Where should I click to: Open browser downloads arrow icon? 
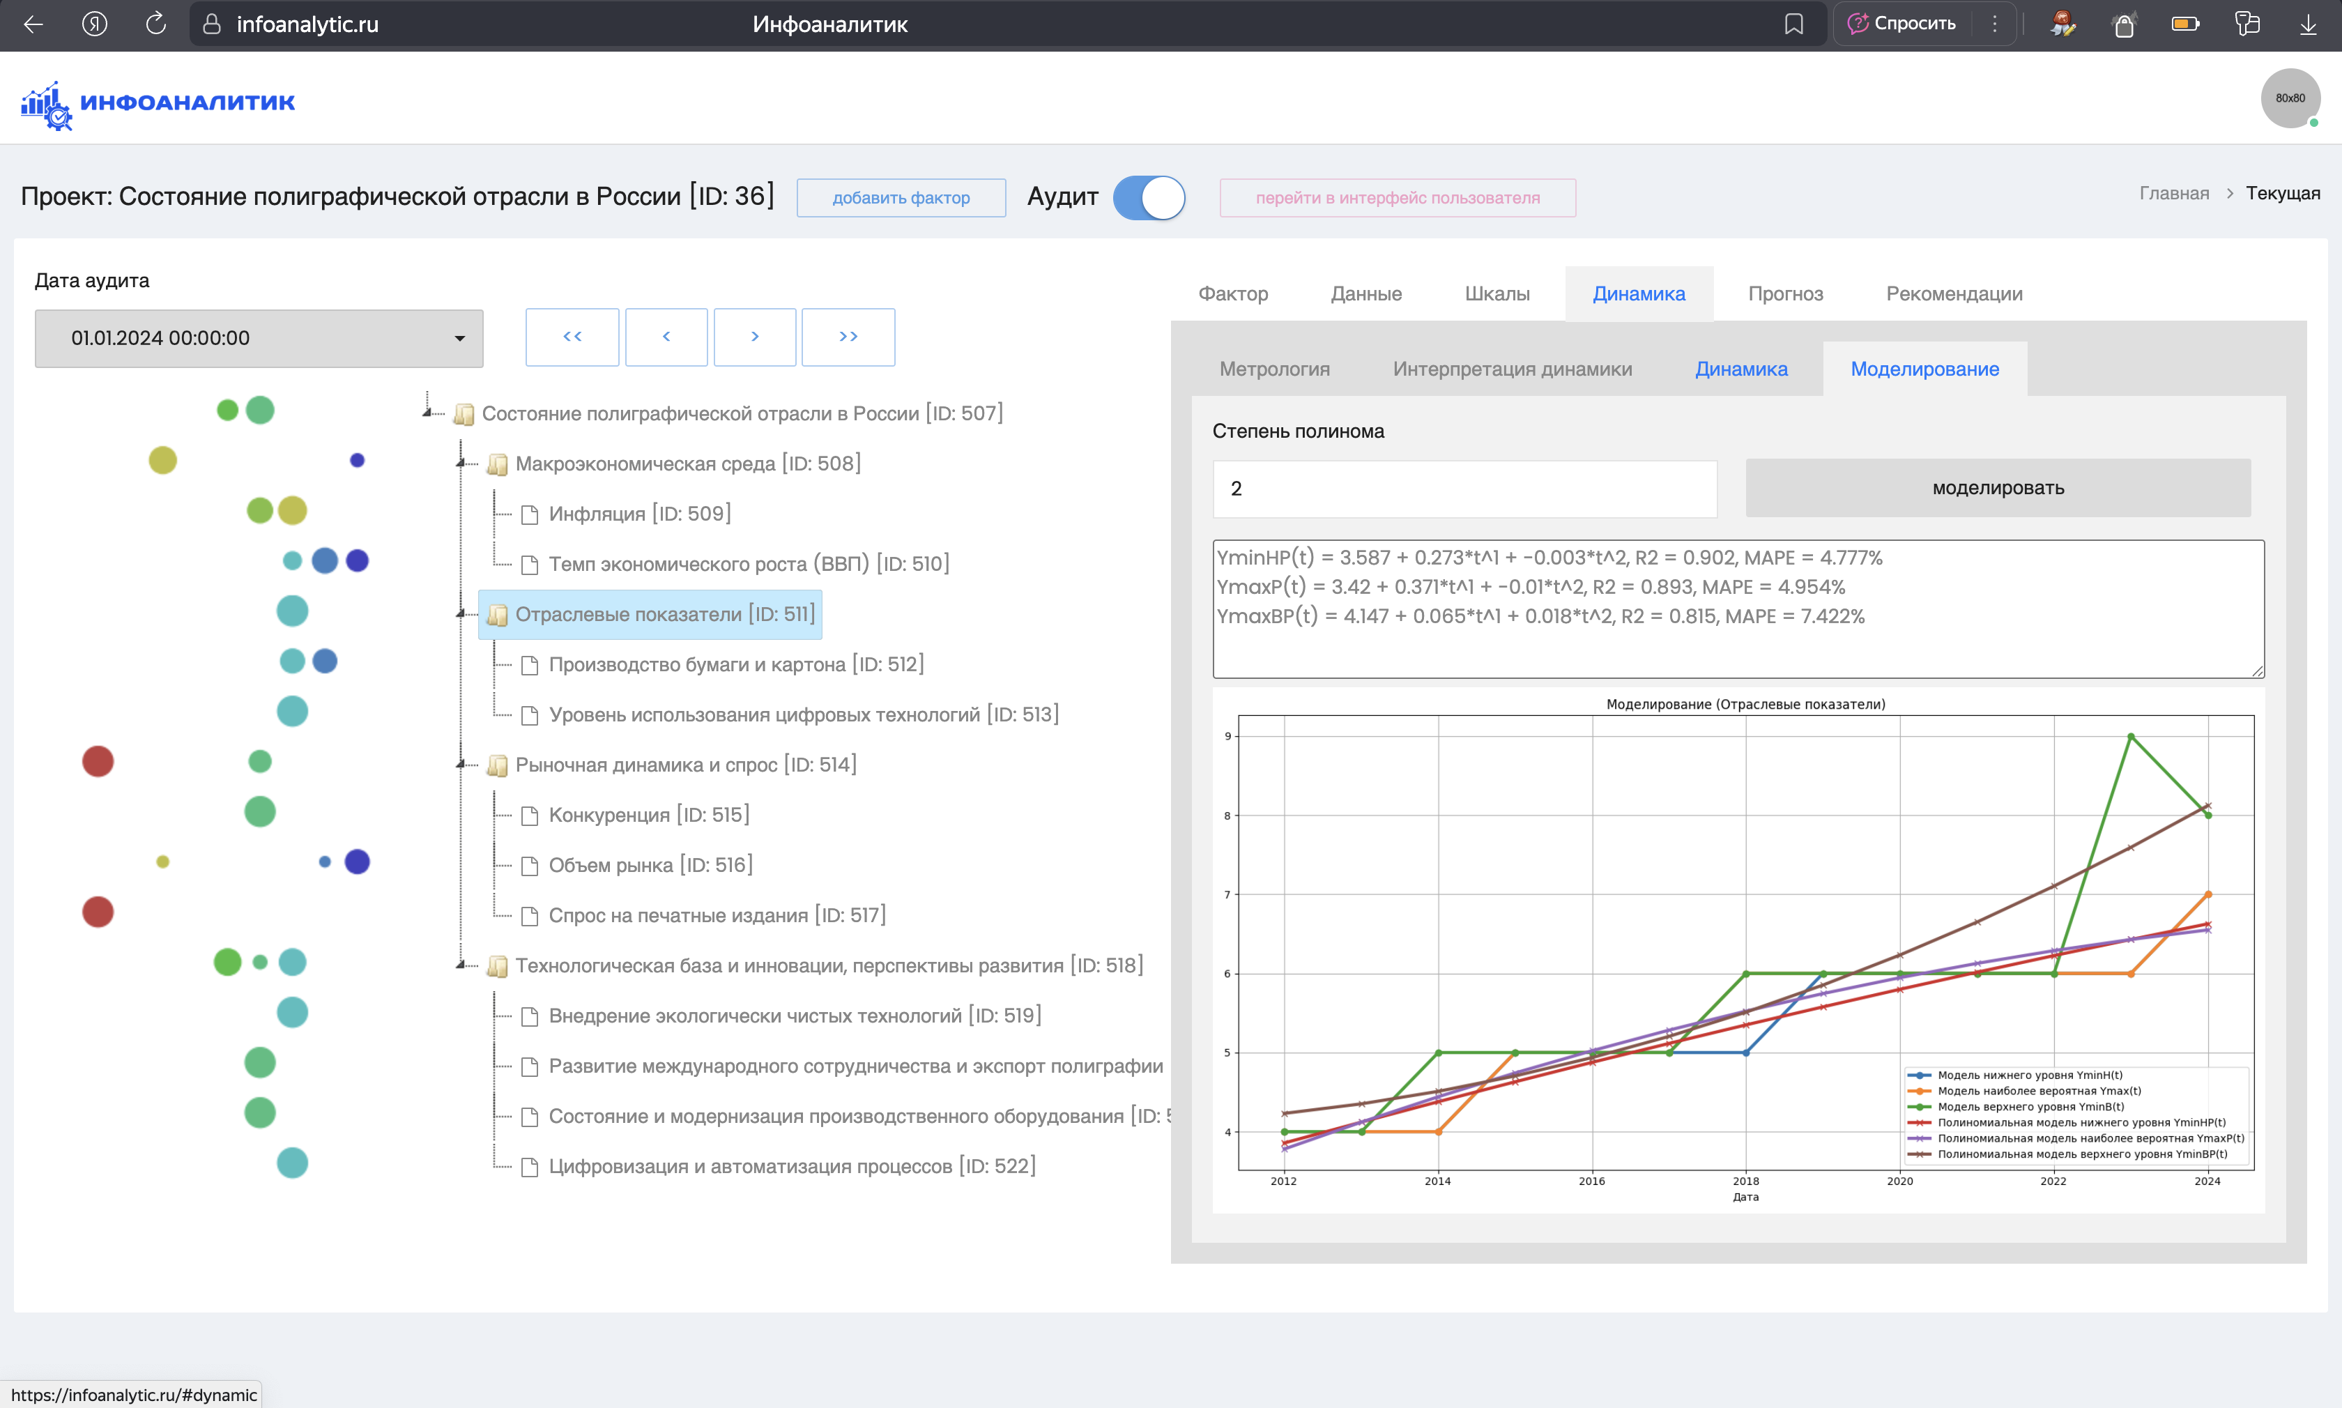tap(2308, 24)
